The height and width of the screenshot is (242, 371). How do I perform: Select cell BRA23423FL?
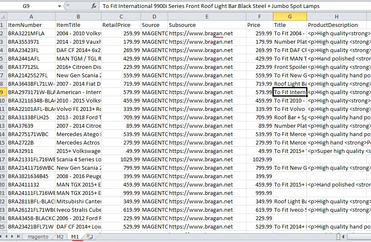[31, 50]
